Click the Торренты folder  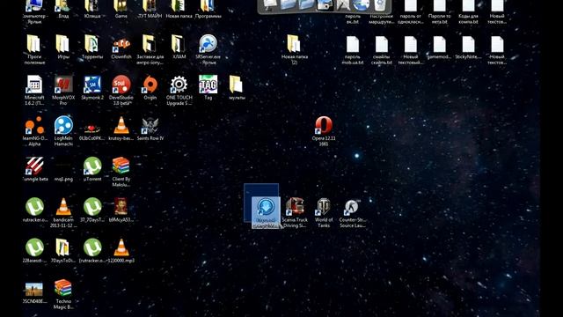tap(91, 44)
